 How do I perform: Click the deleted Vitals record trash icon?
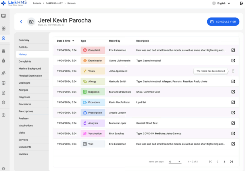click(233, 71)
